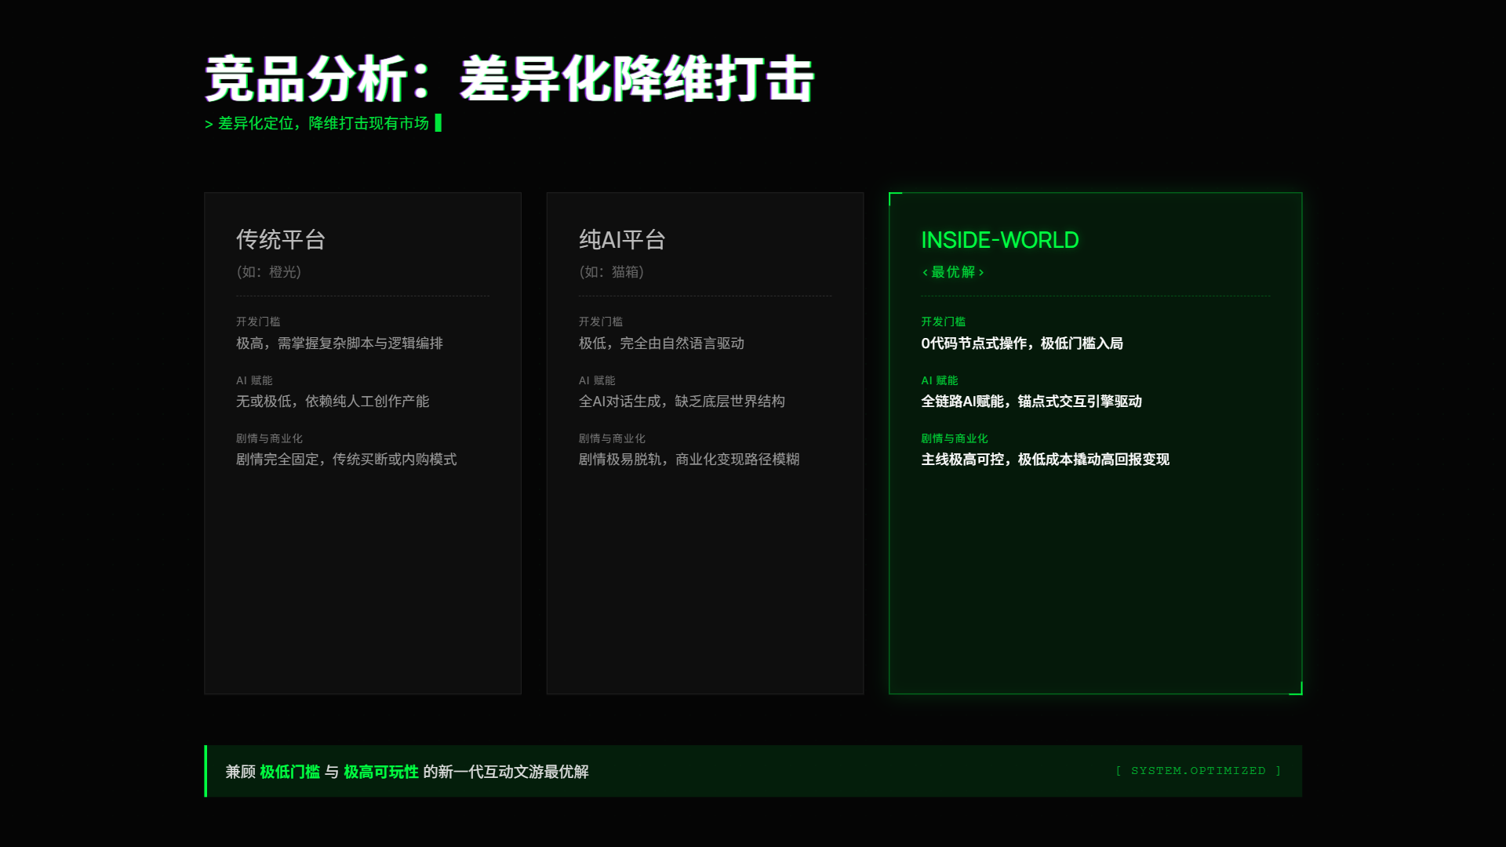The height and width of the screenshot is (847, 1506).
Task: Click the [ SYSTEM.OPTIMIZED ] footer tag
Action: [x=1198, y=771]
